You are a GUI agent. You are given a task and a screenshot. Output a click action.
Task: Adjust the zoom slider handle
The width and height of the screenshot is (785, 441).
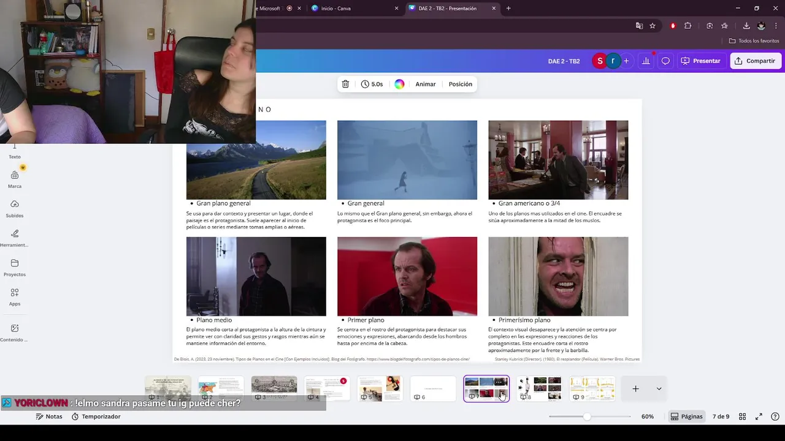(x=587, y=417)
